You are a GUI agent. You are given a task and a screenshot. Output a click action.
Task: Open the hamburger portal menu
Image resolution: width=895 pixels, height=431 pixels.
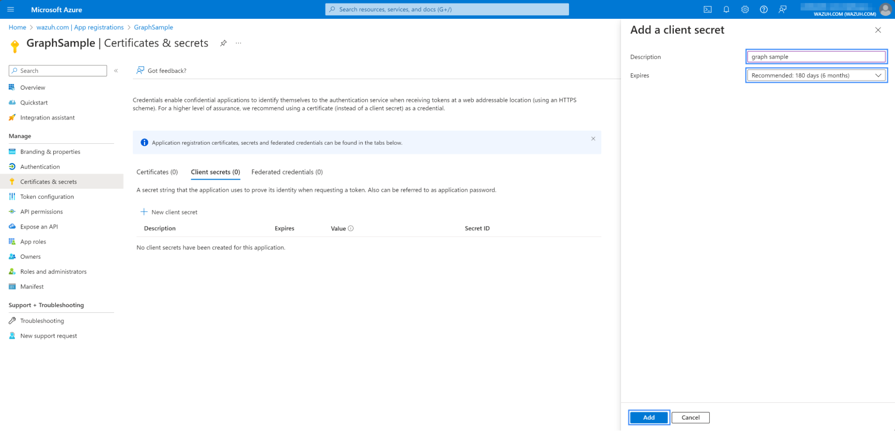click(x=11, y=9)
